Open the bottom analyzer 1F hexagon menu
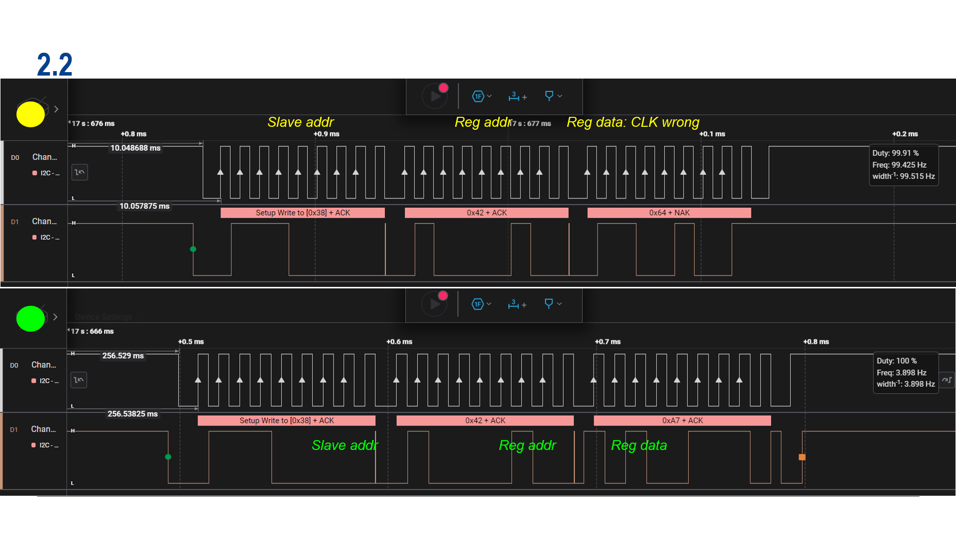This screenshot has width=956, height=537. [x=478, y=304]
